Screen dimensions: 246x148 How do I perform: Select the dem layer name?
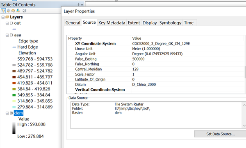tap(18, 113)
